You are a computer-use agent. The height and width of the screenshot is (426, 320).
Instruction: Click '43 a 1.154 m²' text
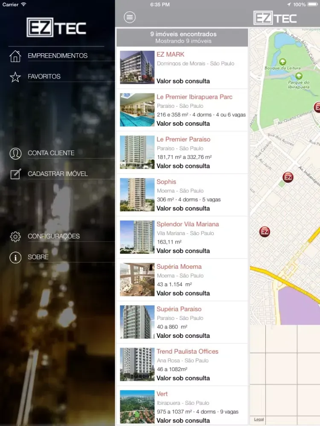point(174,284)
